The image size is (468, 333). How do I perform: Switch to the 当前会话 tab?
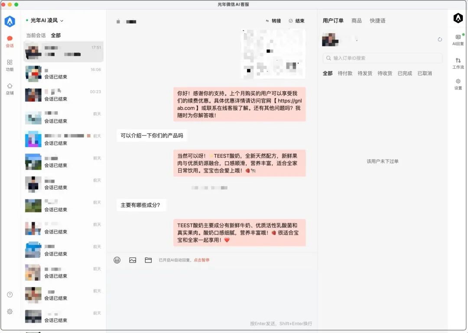(36, 35)
